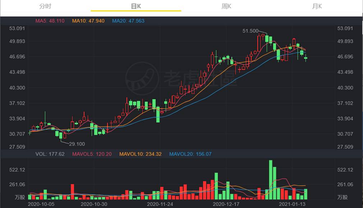Click the MAVOL20: 156.07 label
The height and width of the screenshot is (208, 363).
pyautogui.click(x=190, y=154)
